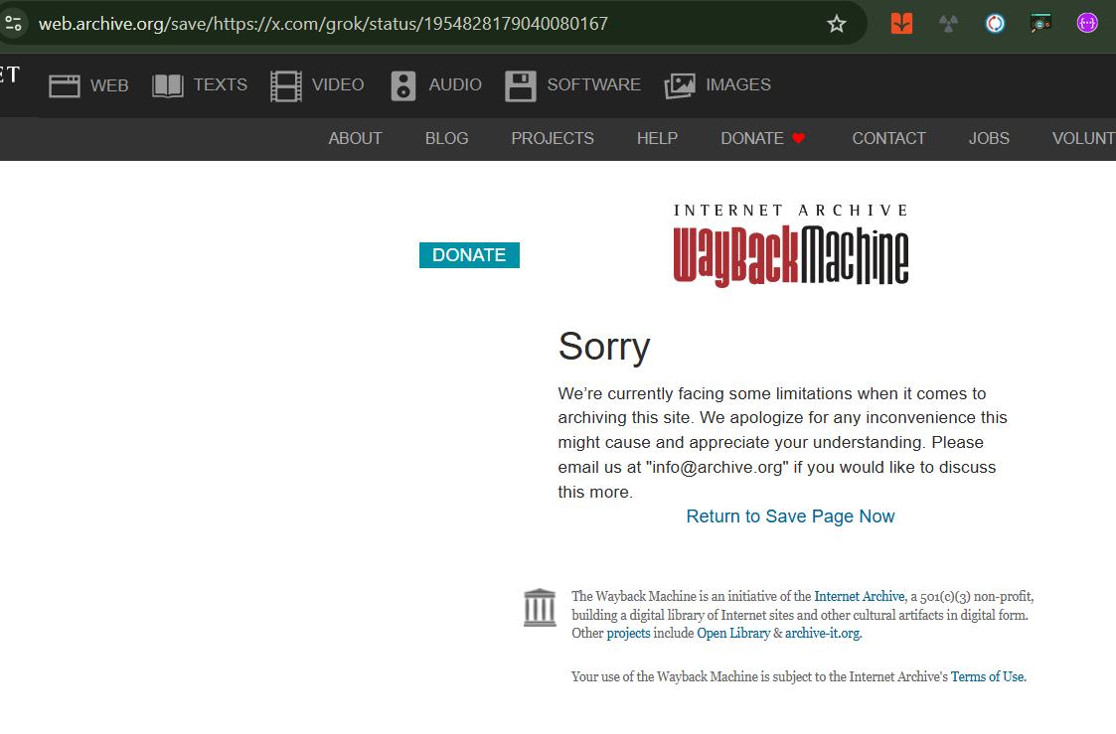Click the site information icon in address bar
The width and height of the screenshot is (1116, 734).
(x=13, y=24)
